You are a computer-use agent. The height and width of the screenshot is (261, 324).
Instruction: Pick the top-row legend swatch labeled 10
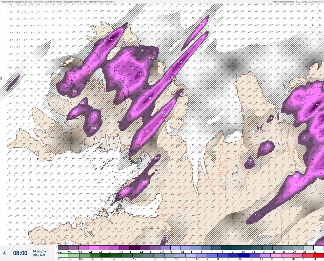247,248
